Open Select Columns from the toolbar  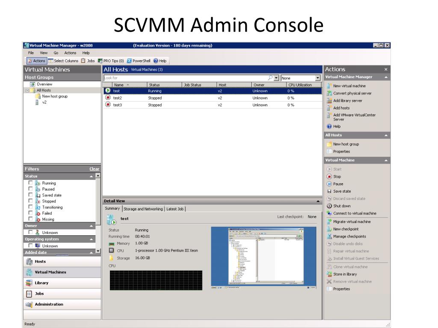[63, 61]
